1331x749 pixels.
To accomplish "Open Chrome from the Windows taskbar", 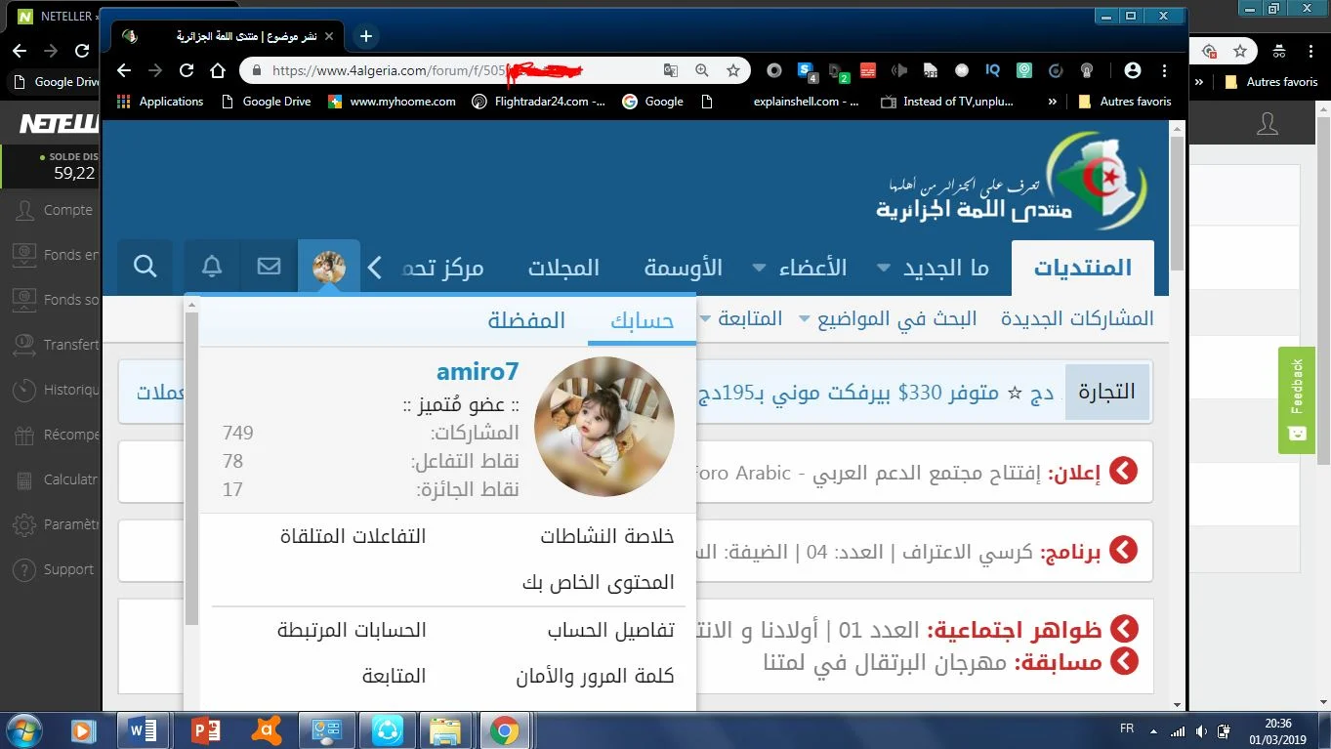I will tap(504, 729).
